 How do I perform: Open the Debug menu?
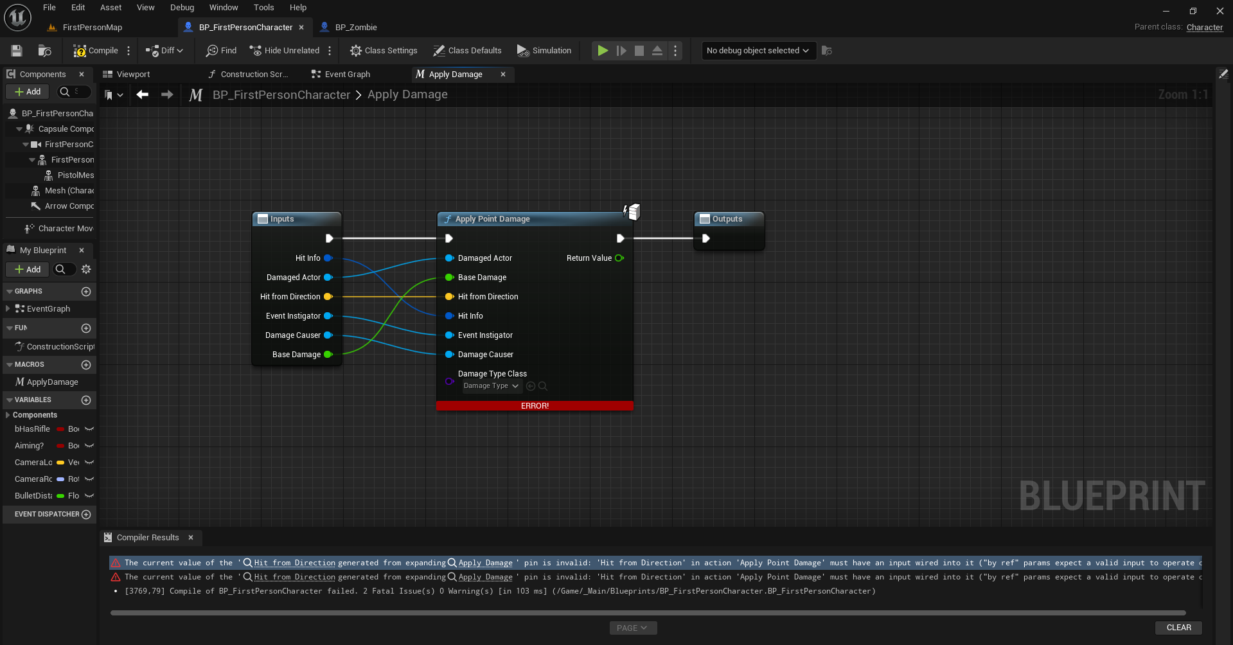click(182, 8)
